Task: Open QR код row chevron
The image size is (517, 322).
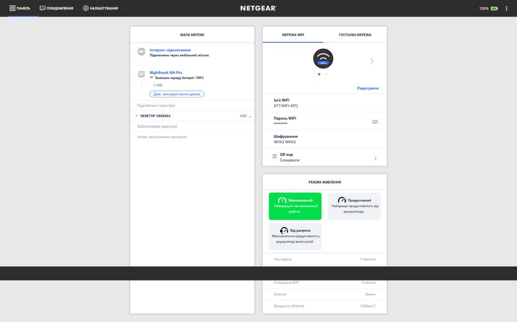Action: pos(375,159)
